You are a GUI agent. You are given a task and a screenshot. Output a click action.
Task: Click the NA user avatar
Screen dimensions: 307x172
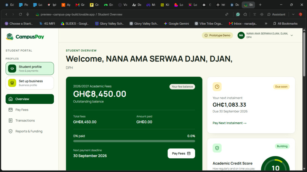pyautogui.click(x=241, y=35)
